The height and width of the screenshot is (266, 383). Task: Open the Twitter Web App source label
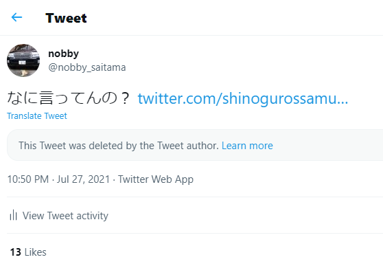click(156, 179)
